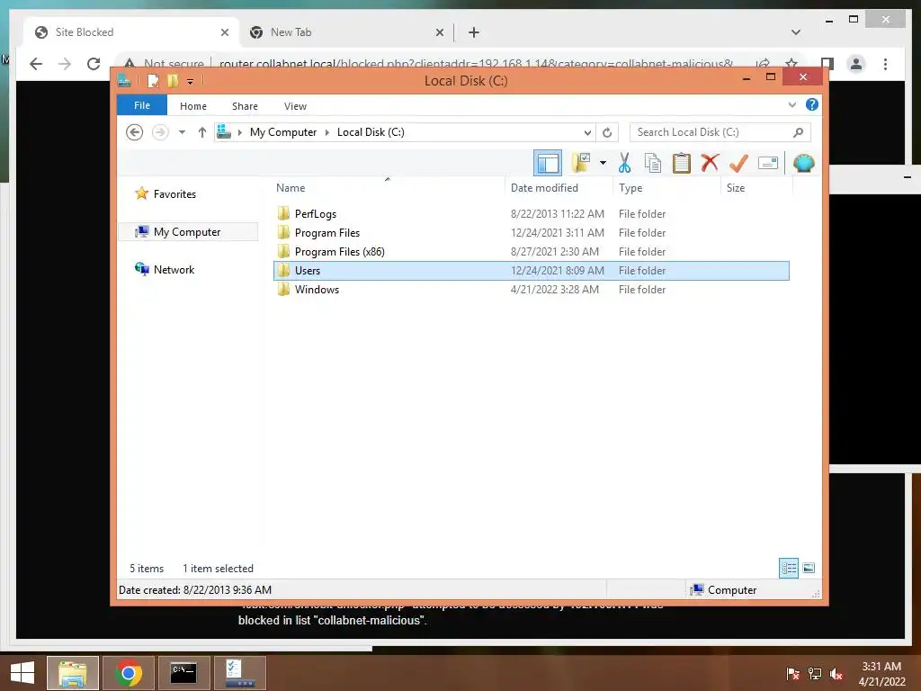Image resolution: width=921 pixels, height=691 pixels.
Task: Click quick access new folder icon
Action: [x=173, y=80]
